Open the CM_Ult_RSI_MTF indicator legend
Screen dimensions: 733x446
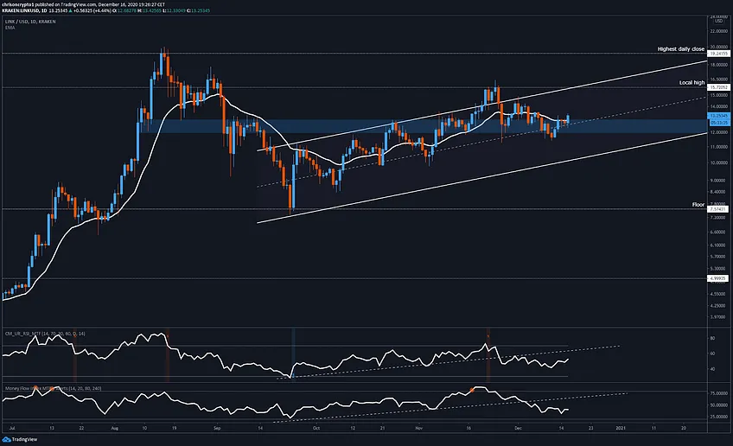(x=45, y=334)
